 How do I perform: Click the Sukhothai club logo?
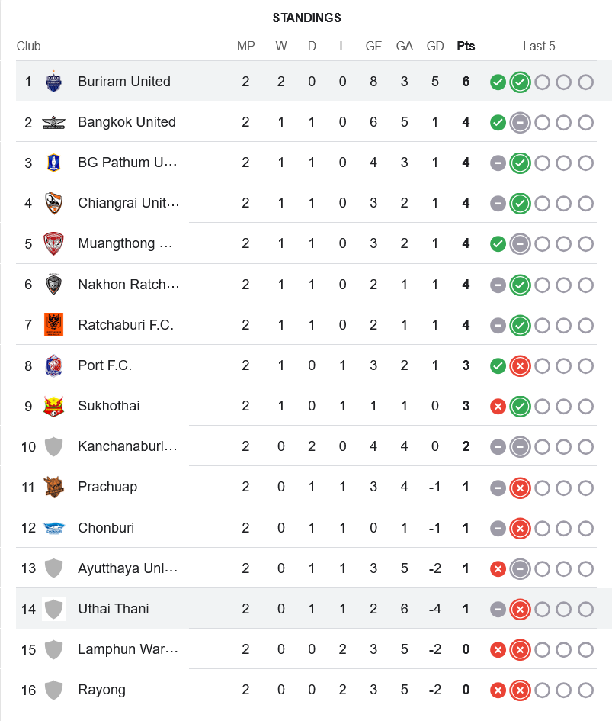[x=53, y=406]
